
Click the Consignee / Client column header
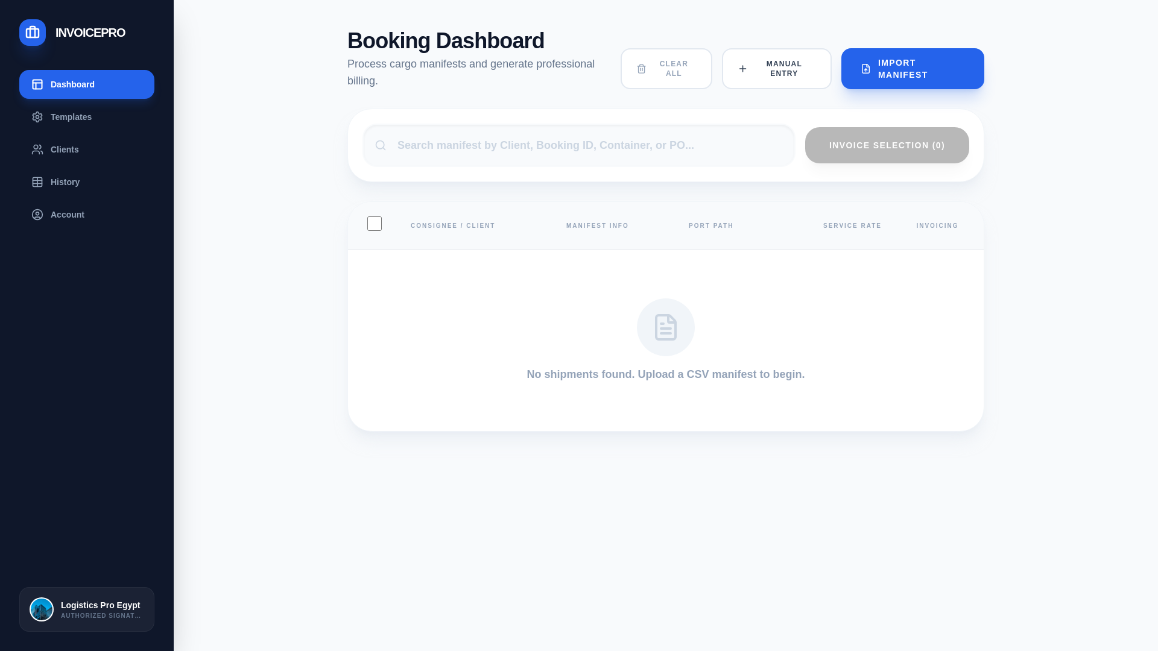tap(453, 226)
